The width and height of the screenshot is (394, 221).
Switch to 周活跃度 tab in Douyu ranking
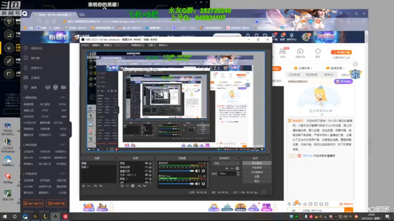(x=312, y=75)
